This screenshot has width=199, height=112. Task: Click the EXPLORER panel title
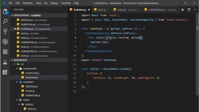(19, 10)
